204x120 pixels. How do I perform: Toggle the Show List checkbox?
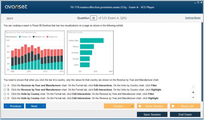coord(173,106)
